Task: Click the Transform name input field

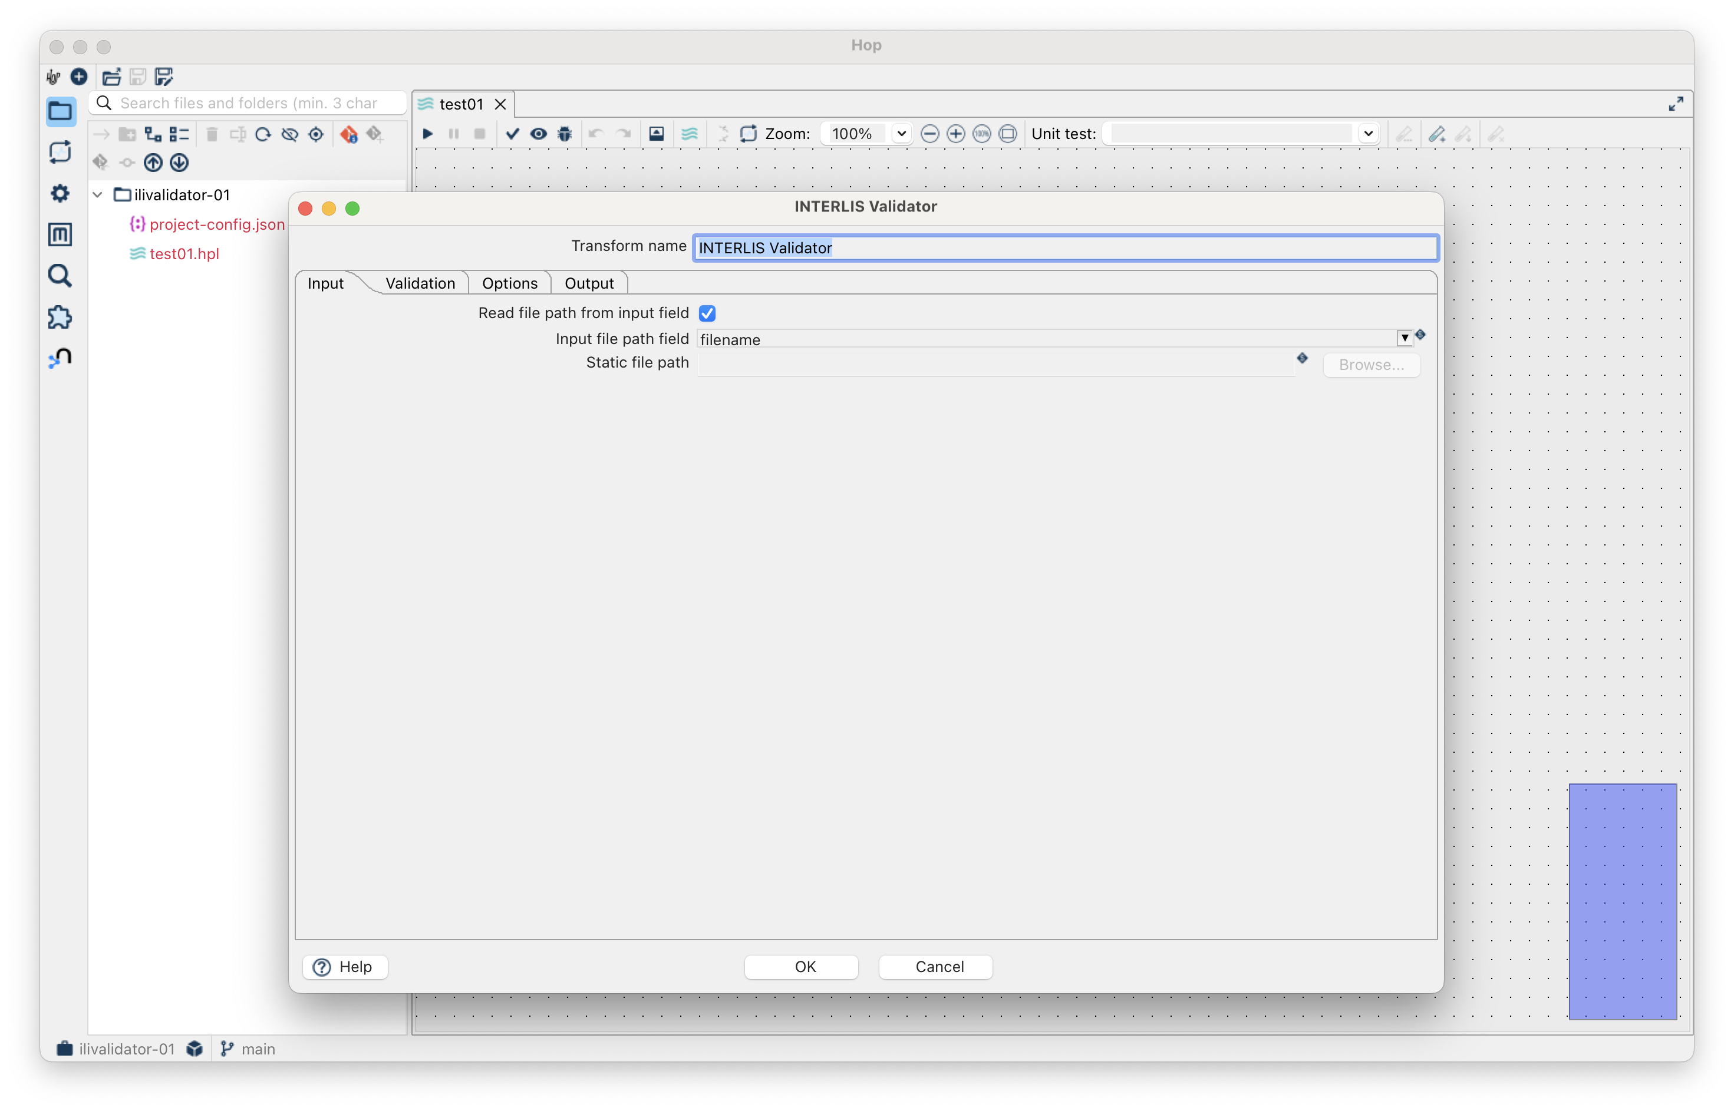Action: click(1065, 247)
